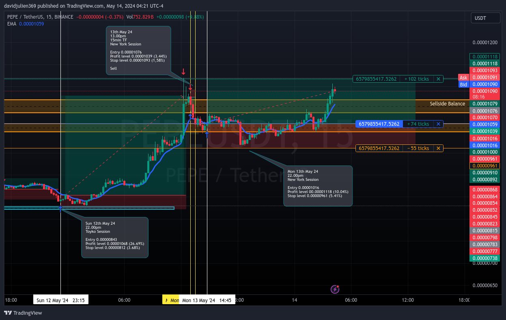Click the blue 0.00001059 price scale label

coord(484,125)
